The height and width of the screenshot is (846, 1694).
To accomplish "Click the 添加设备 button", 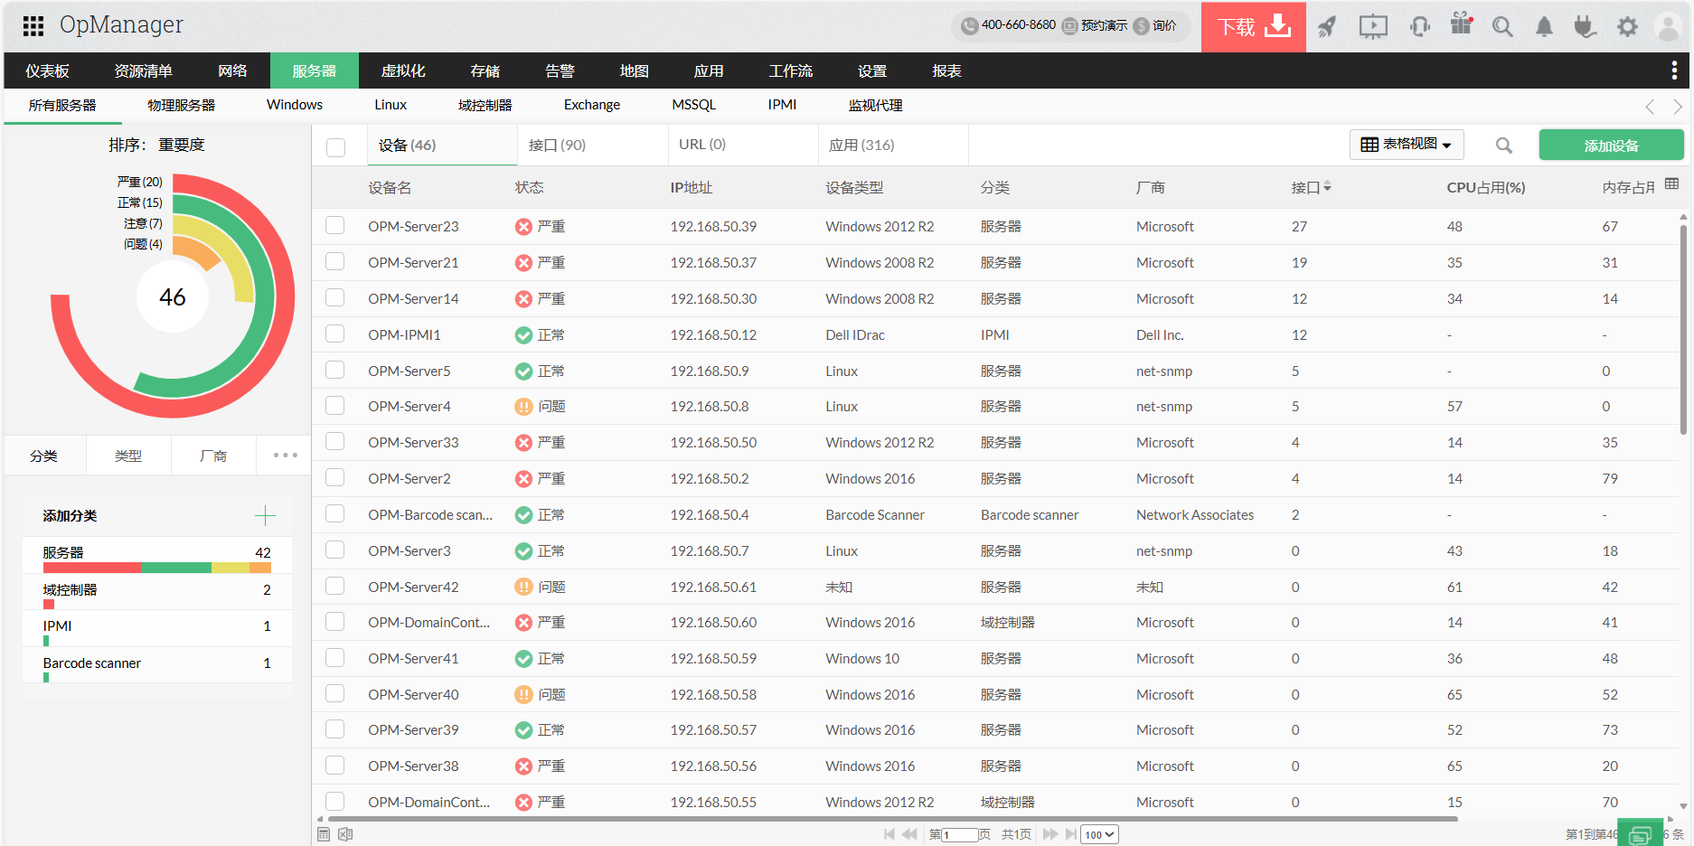I will pyautogui.click(x=1611, y=146).
